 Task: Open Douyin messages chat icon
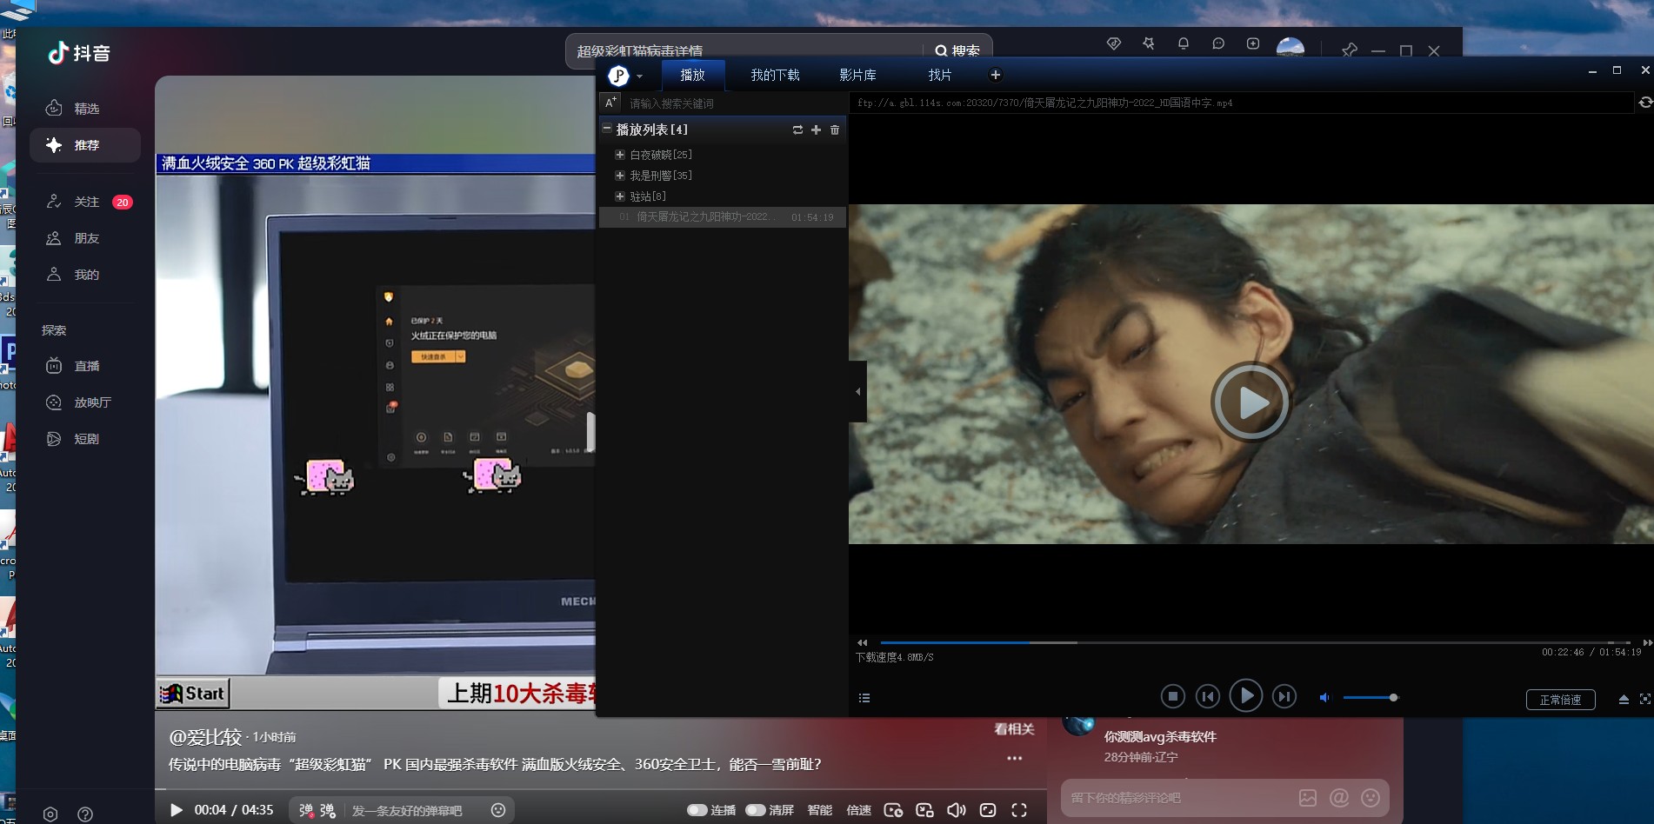(x=1218, y=43)
